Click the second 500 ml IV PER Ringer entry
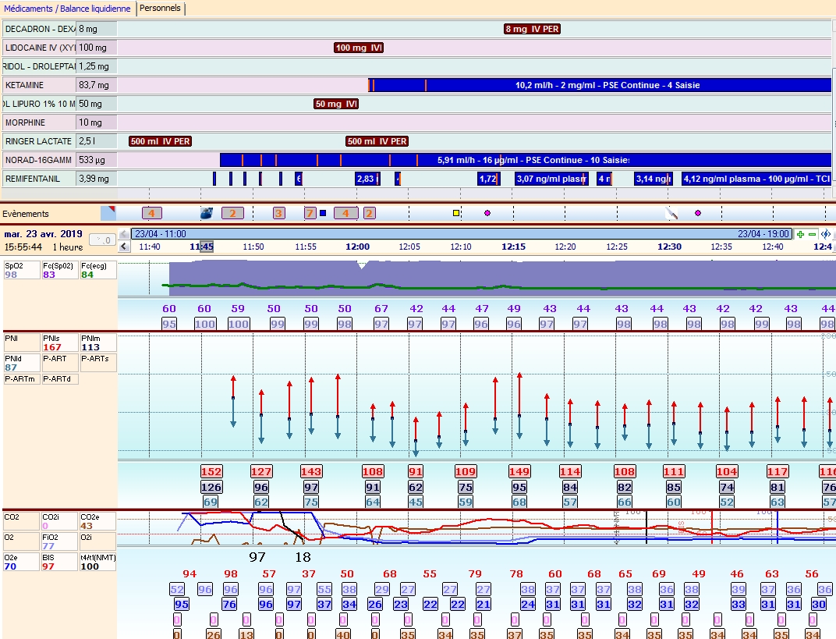Screen dimensions: 836x639 tap(377, 141)
